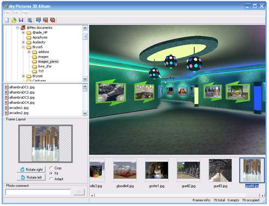The image size is (269, 206).
Task: Click in the Photo comment text field
Action: click(x=38, y=192)
